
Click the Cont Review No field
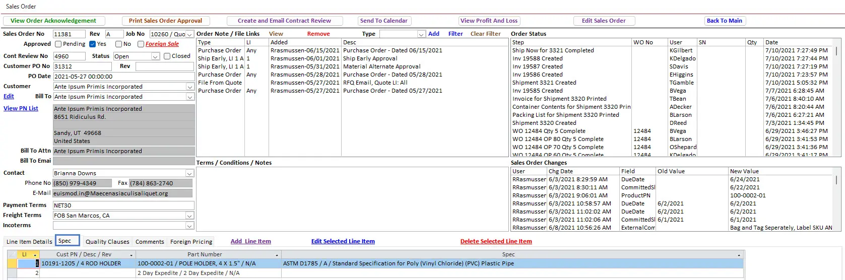(x=69, y=56)
